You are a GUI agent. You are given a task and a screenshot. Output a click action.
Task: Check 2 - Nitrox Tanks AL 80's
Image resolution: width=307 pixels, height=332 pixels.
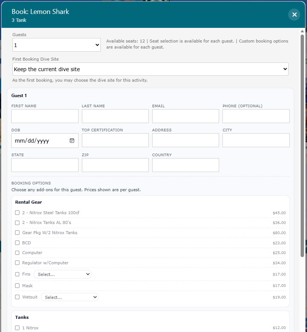[x=17, y=223]
